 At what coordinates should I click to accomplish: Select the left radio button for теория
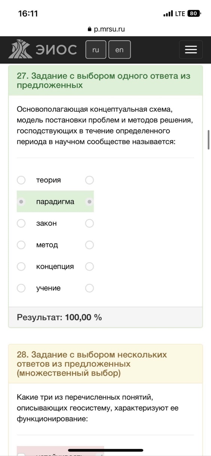point(21,180)
